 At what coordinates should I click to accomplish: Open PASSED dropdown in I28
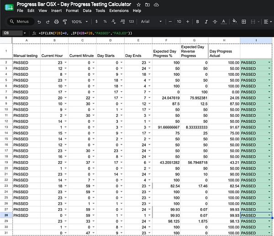[x=269, y=215]
